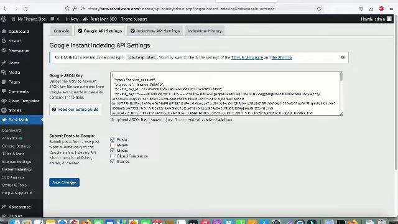This screenshot has height=224, width=398.
Task: Click the Comments icon in the sidebar
Action: (4, 91)
